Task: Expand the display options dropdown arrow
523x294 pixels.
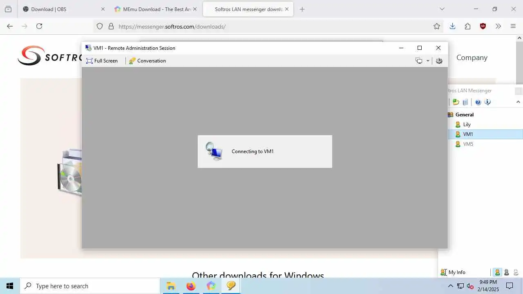Action: coord(428,61)
